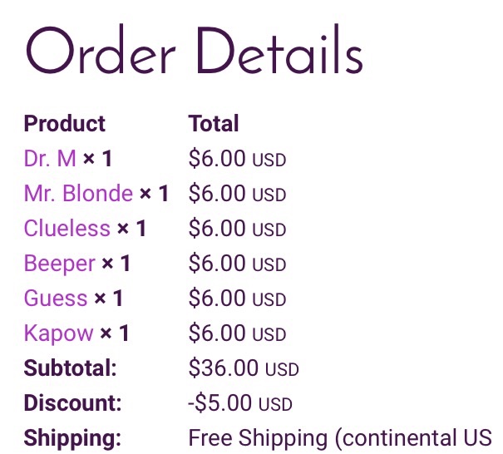Image resolution: width=503 pixels, height=454 pixels.
Task: Open the Mr. Blonde product link
Action: [x=78, y=194]
